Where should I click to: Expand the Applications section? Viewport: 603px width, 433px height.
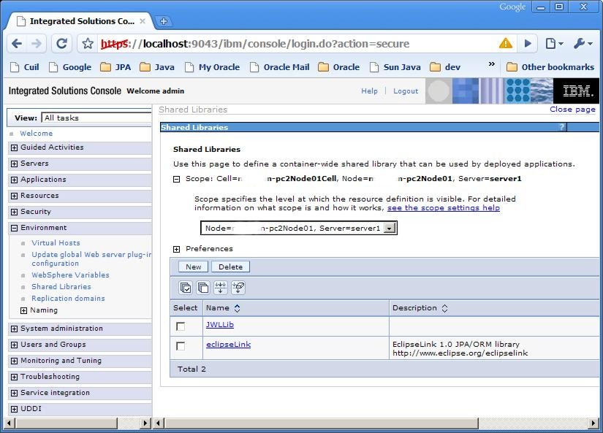(x=14, y=180)
